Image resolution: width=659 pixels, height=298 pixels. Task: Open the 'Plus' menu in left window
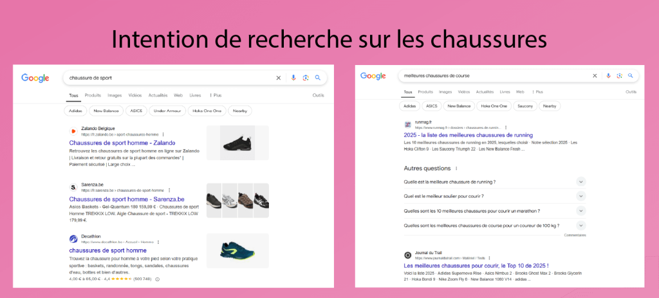[x=215, y=95]
